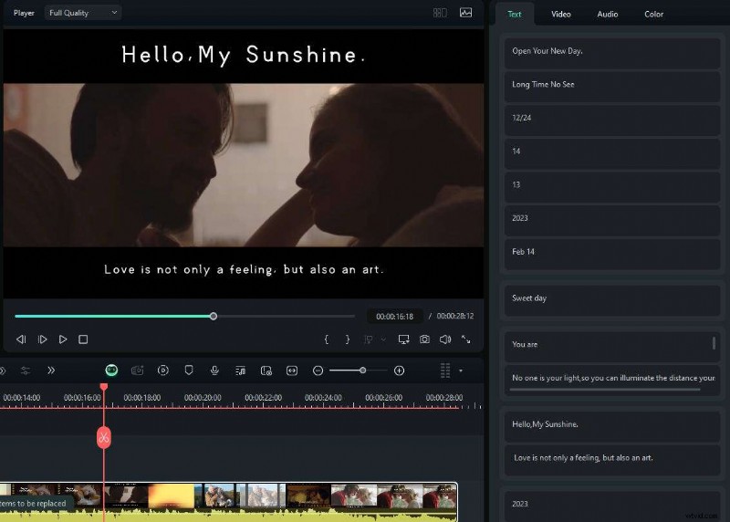The width and height of the screenshot is (730, 522).
Task: Select the 'Sweet day' text field
Action: point(612,301)
